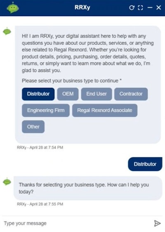Viewport: 165px width, 232px height.
Task: Choose OEM as the business type
Action: point(68,94)
